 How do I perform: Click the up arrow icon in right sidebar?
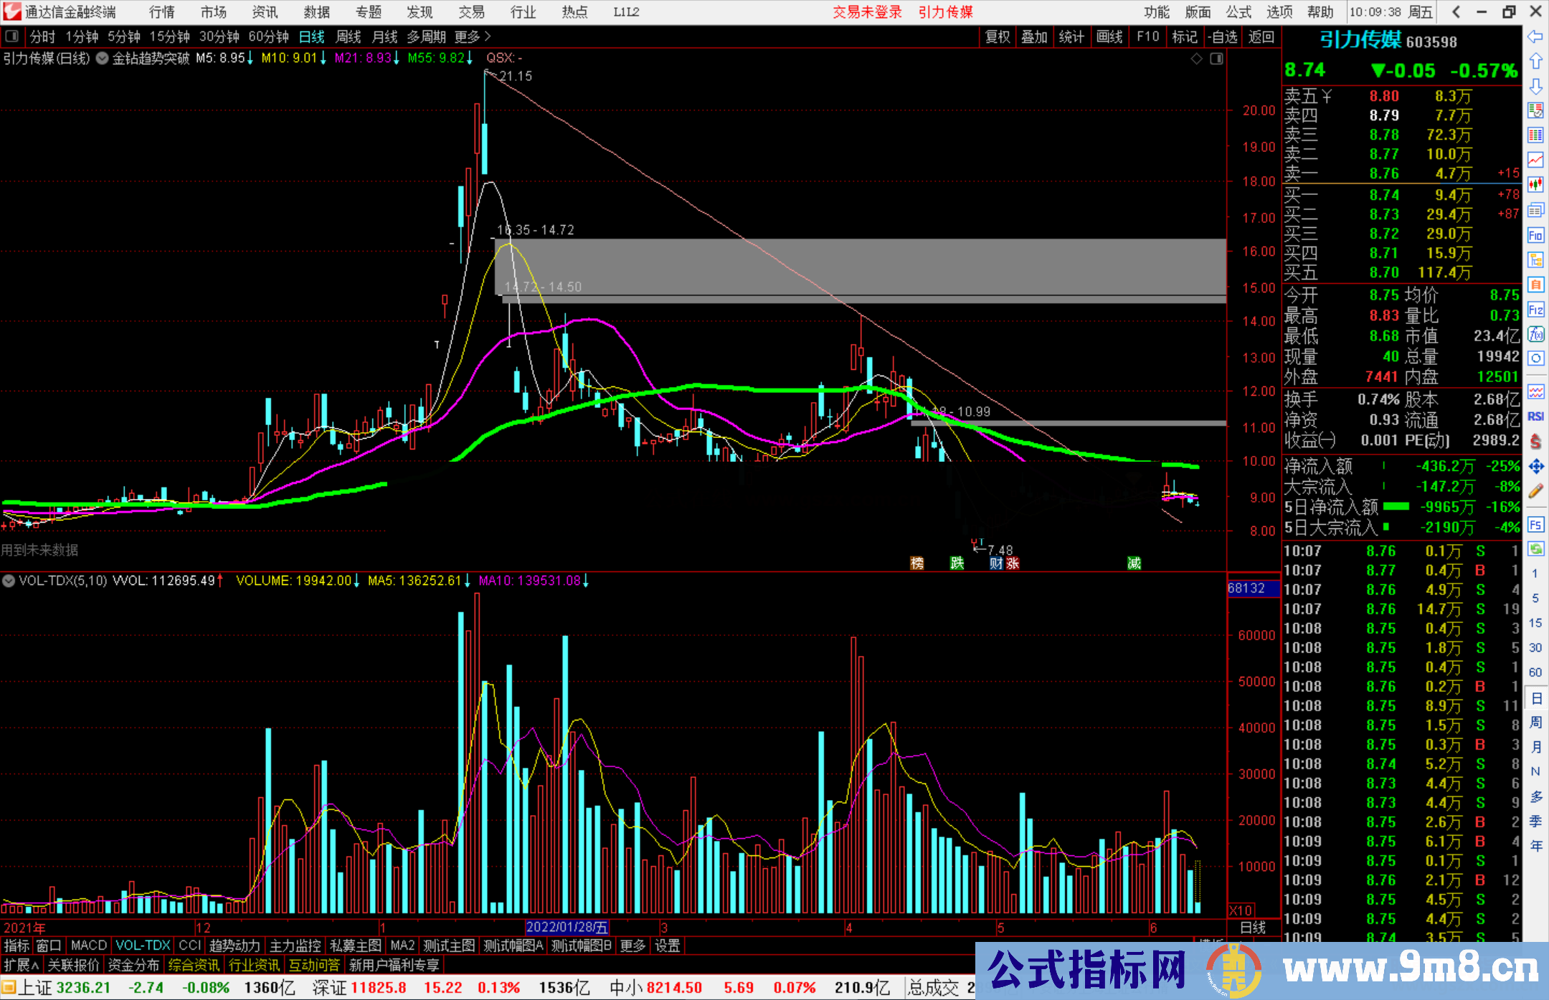[1535, 62]
